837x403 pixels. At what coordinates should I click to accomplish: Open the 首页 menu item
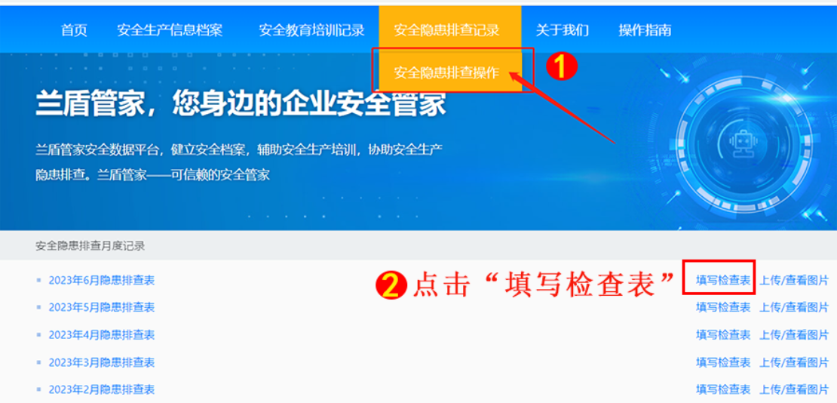[x=74, y=30]
